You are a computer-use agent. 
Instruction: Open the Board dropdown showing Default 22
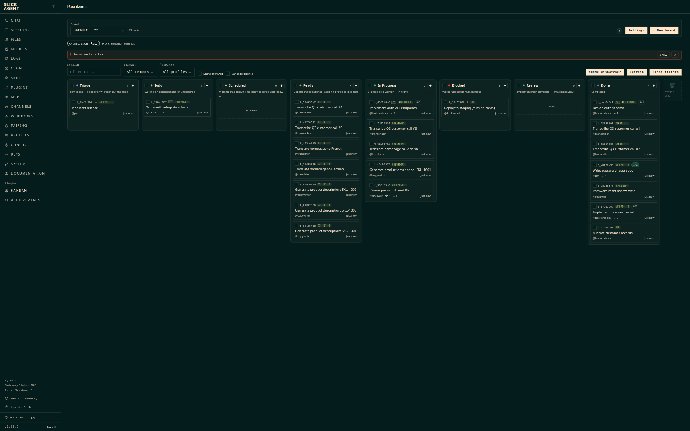(98, 31)
